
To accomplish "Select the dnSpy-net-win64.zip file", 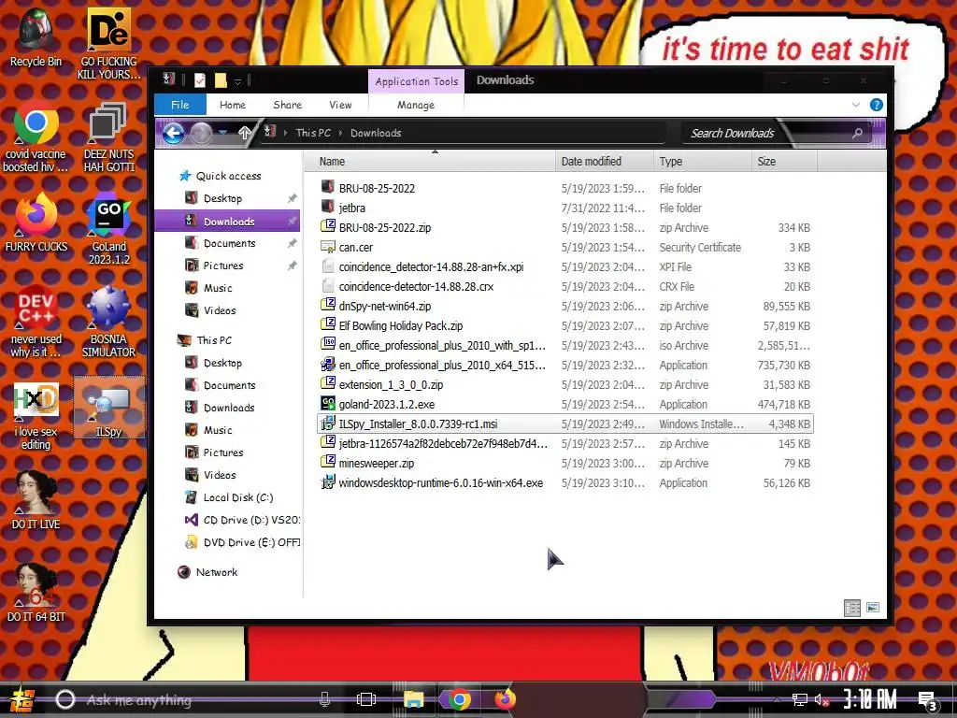I will click(565, 306).
